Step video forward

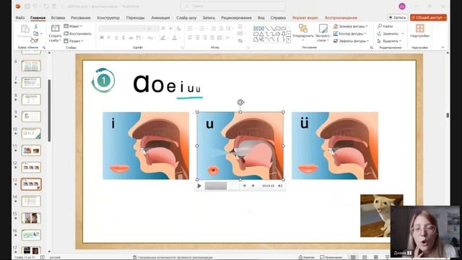tap(253, 186)
